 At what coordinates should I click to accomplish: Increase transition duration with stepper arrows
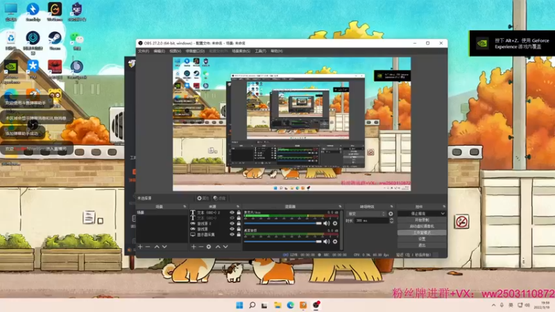391,219
